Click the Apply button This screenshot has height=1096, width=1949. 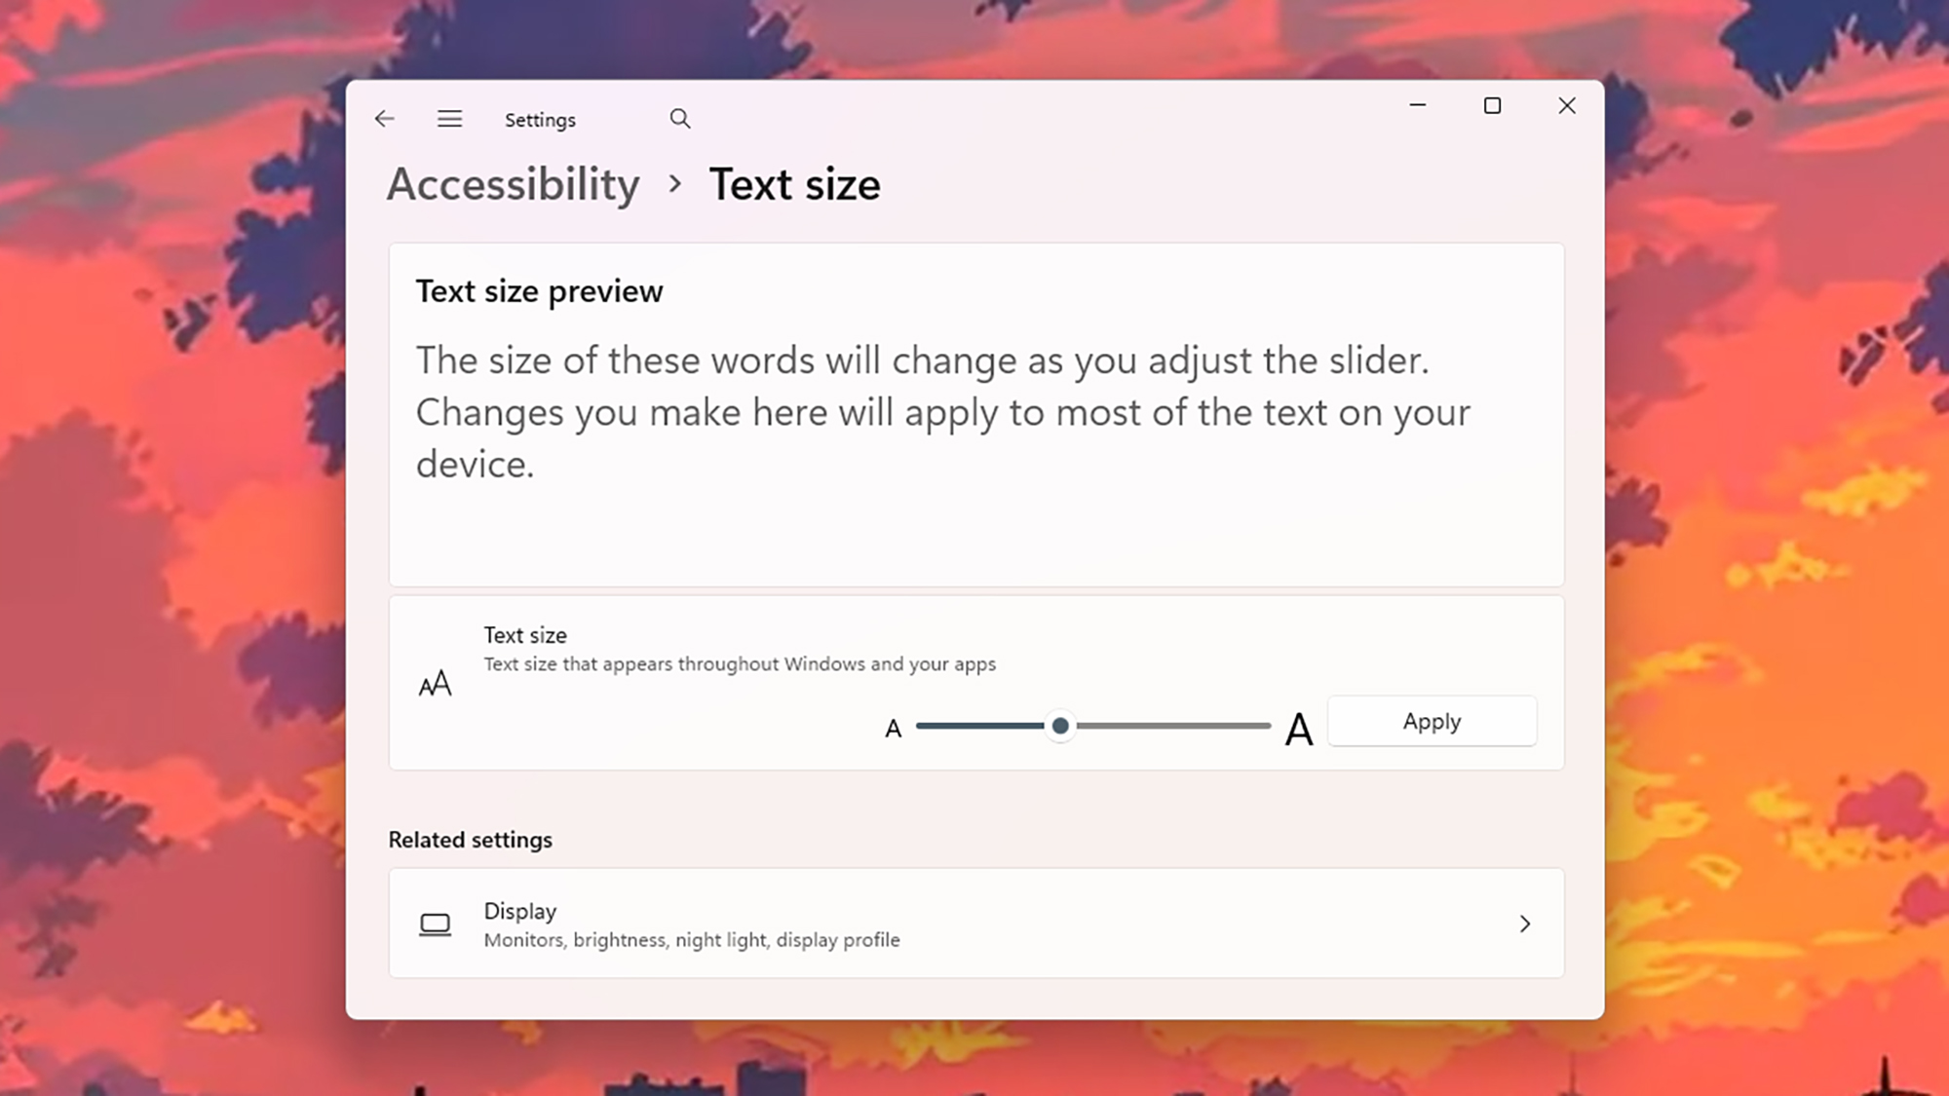[x=1432, y=721]
